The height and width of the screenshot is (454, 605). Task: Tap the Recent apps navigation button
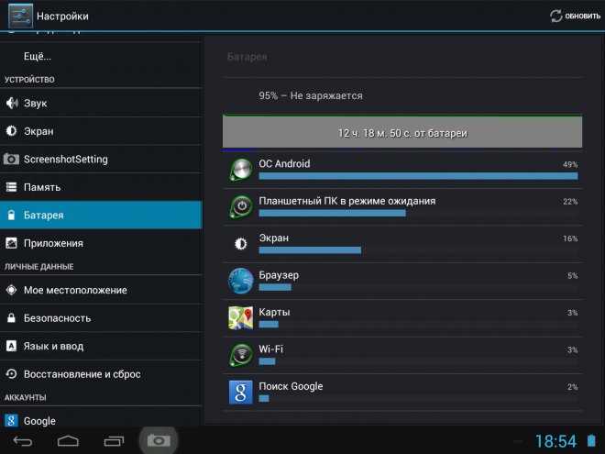[x=114, y=441]
